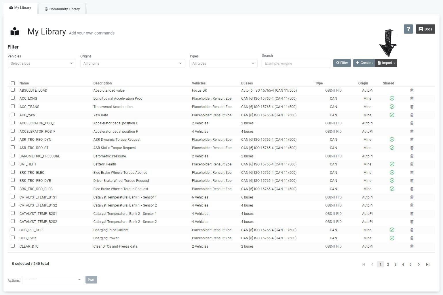Click shared checkmark icon for BAT_HLTH
Viewport: 443px width, 295px height.
click(392, 164)
